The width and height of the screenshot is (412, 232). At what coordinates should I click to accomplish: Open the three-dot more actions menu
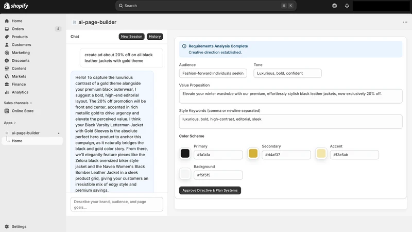point(405,22)
